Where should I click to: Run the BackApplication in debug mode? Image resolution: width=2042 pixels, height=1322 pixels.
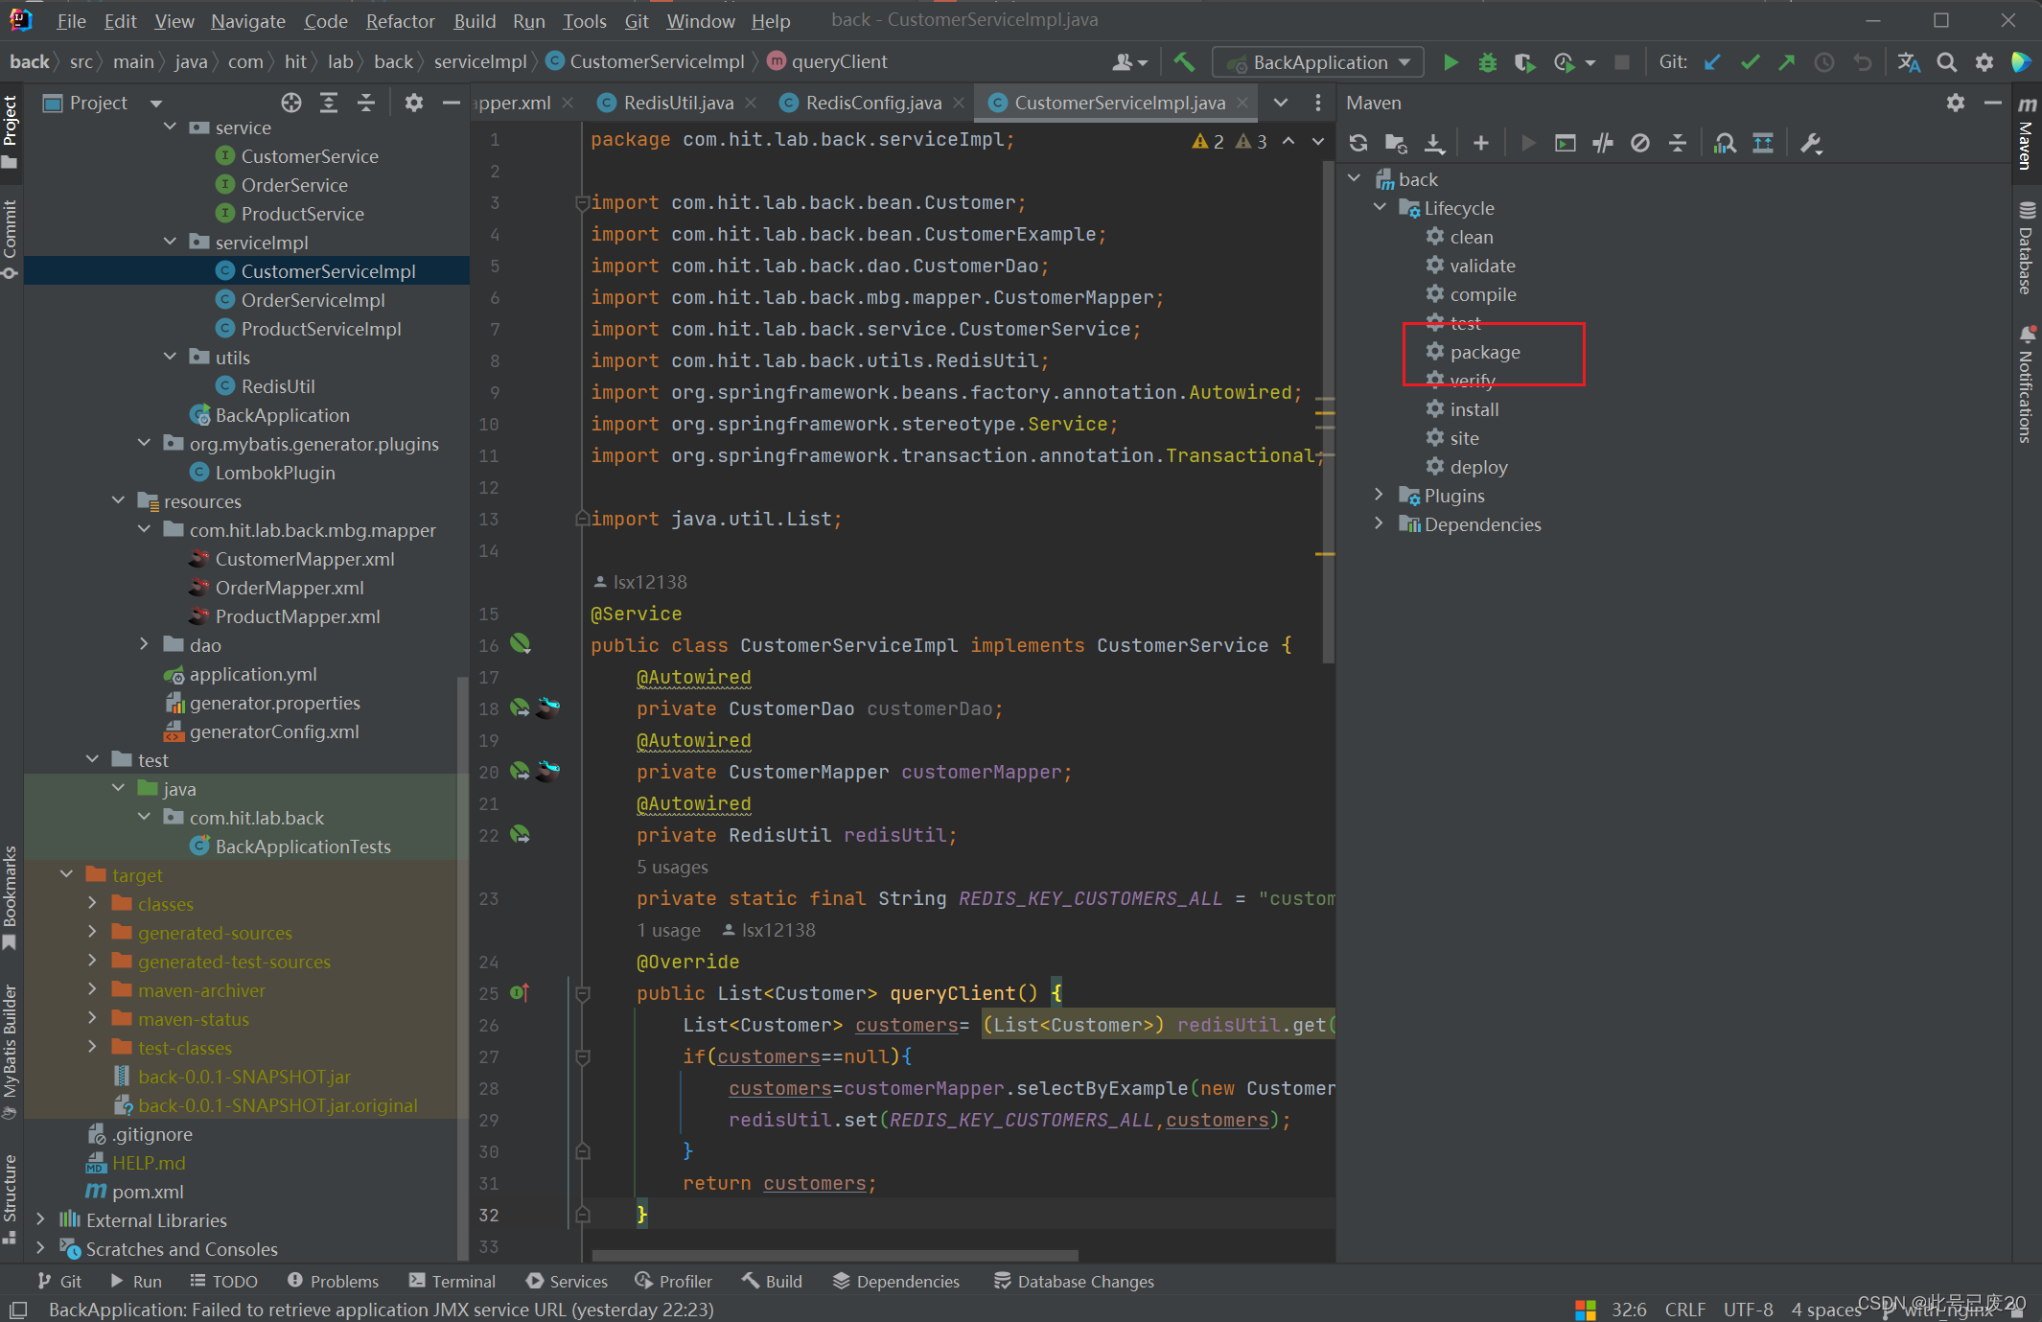click(1487, 61)
